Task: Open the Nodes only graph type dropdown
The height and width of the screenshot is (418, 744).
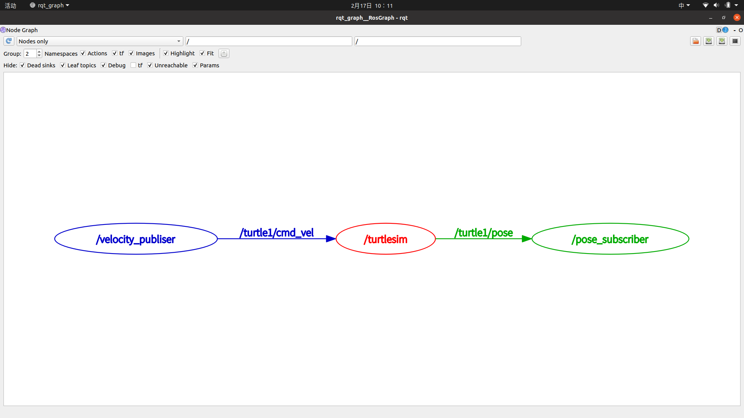Action: coord(100,41)
